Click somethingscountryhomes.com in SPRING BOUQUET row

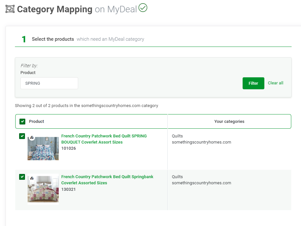(x=201, y=142)
